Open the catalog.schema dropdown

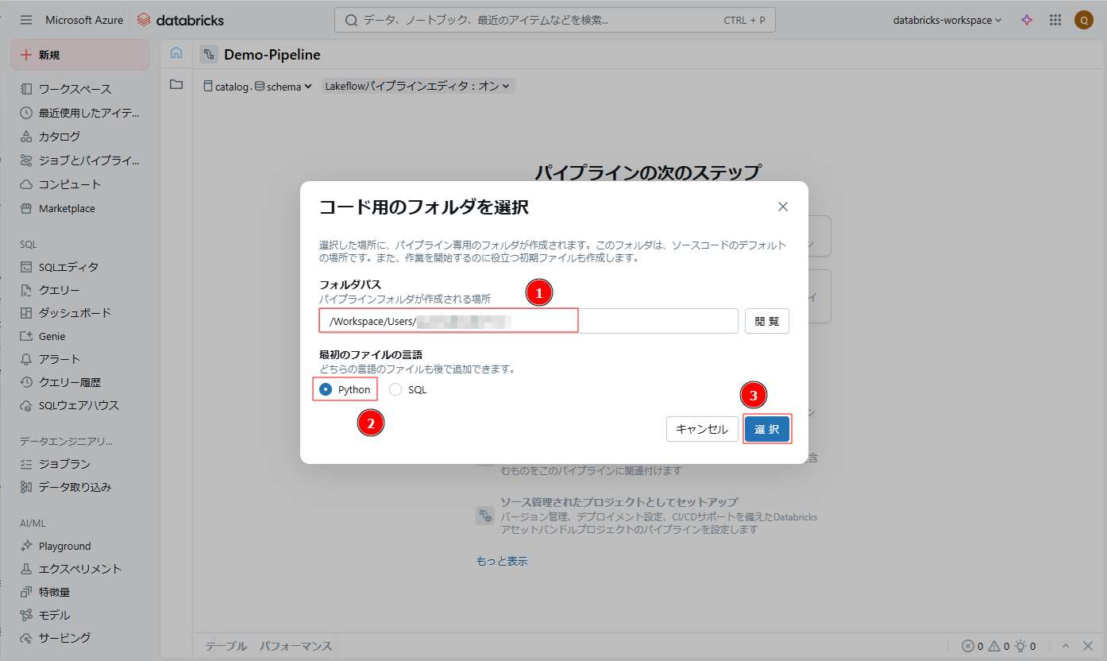point(258,87)
